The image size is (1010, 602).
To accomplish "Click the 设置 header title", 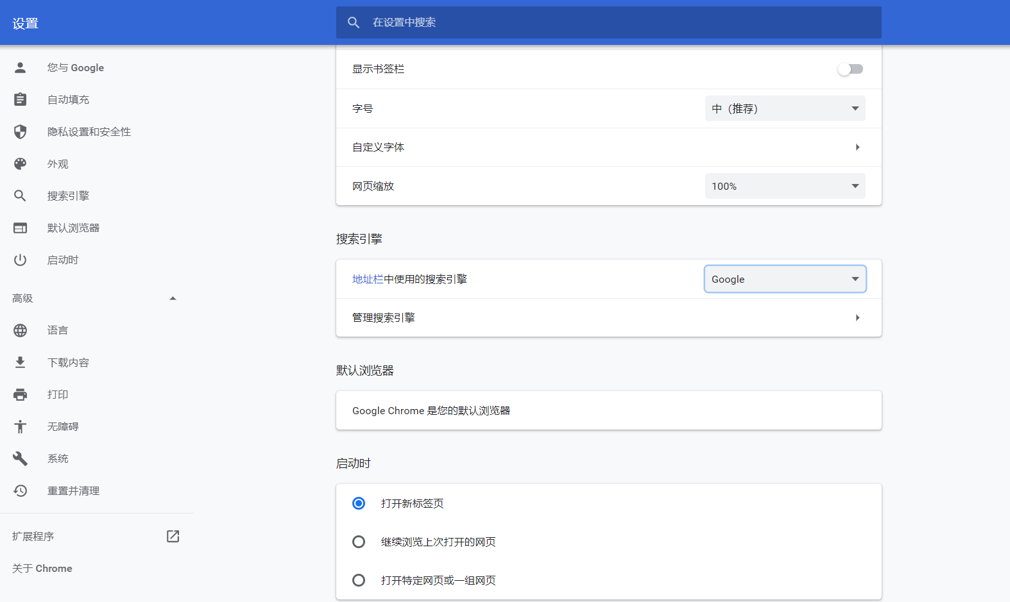I will (x=26, y=24).
